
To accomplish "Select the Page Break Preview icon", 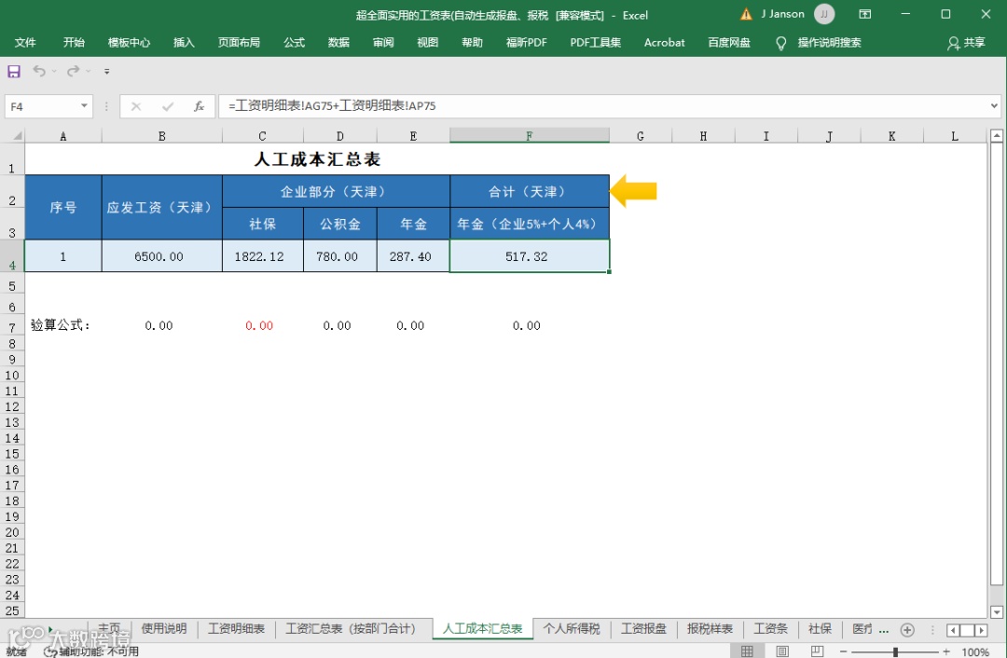I will 817,651.
